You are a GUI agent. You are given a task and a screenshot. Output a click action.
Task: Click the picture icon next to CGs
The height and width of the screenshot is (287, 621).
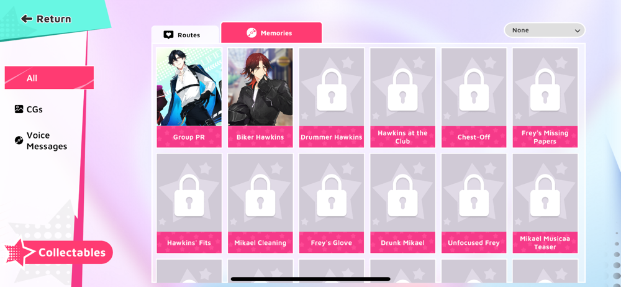19,109
